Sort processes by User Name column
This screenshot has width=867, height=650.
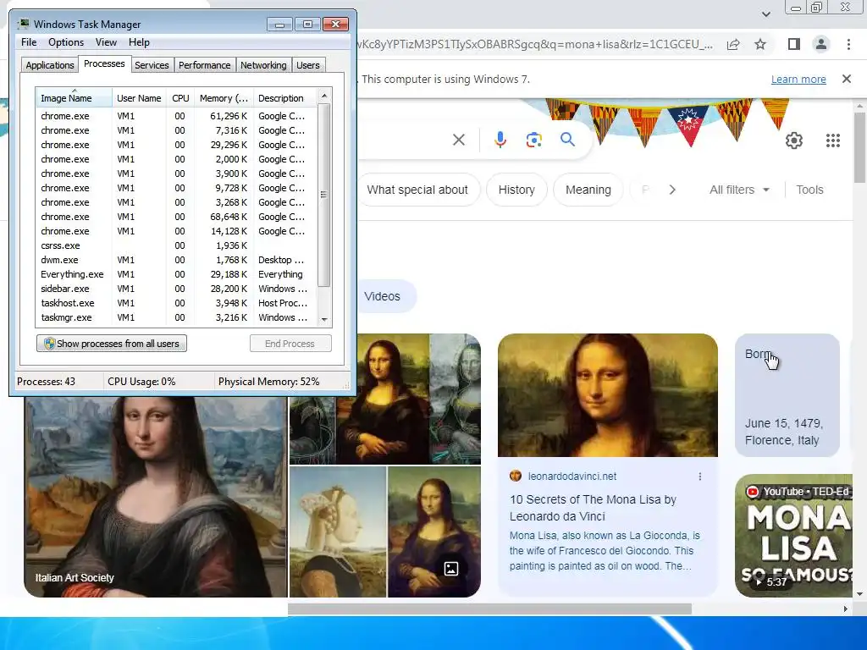point(139,98)
